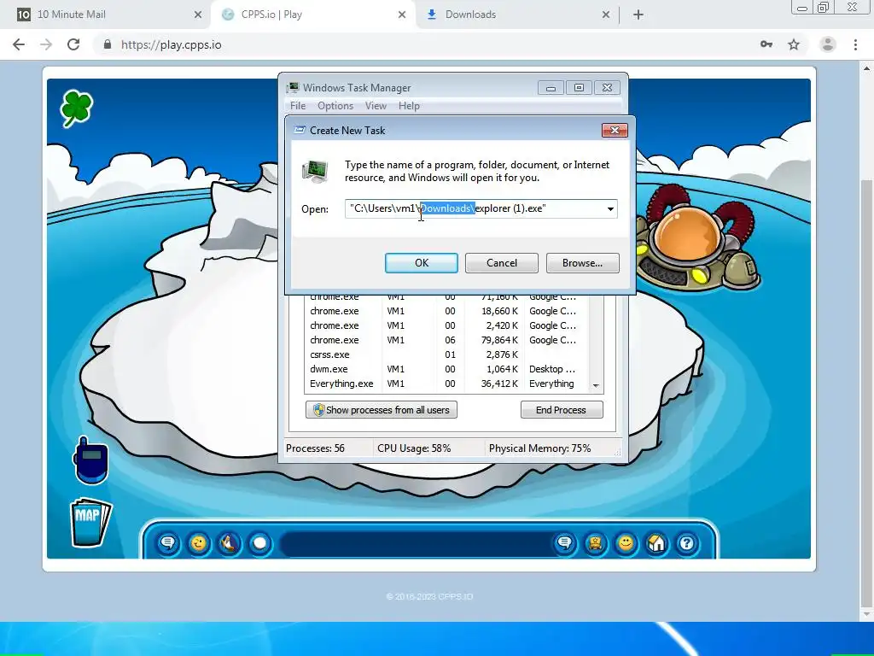This screenshot has width=874, height=656.
Task: Open the blue spy phone icon
Action: [x=90, y=460]
